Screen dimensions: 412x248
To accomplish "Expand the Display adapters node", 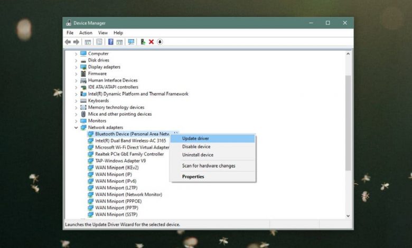I will coord(76,67).
